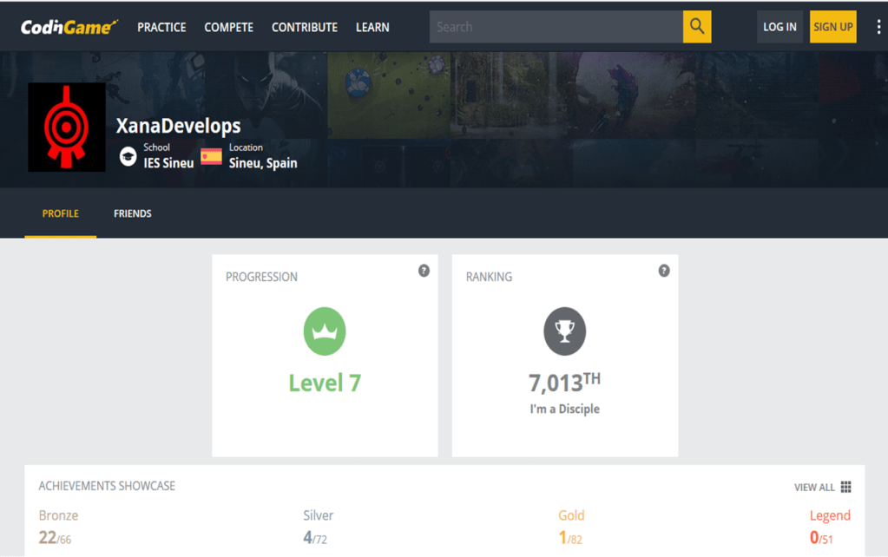The width and height of the screenshot is (888, 557).
Task: Focus the Search input field
Action: [556, 27]
